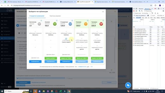The height and width of the screenshot is (93, 165).
Task: Enable Preserve log checkbox
Action: pos(145,11)
